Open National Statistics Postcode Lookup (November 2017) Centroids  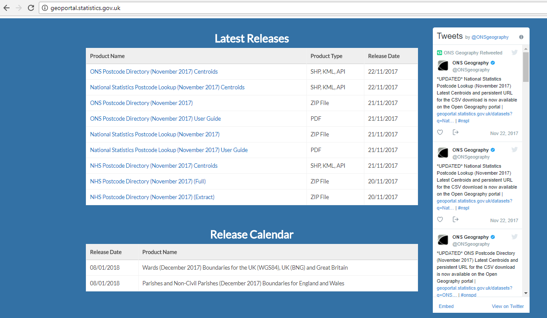167,87
